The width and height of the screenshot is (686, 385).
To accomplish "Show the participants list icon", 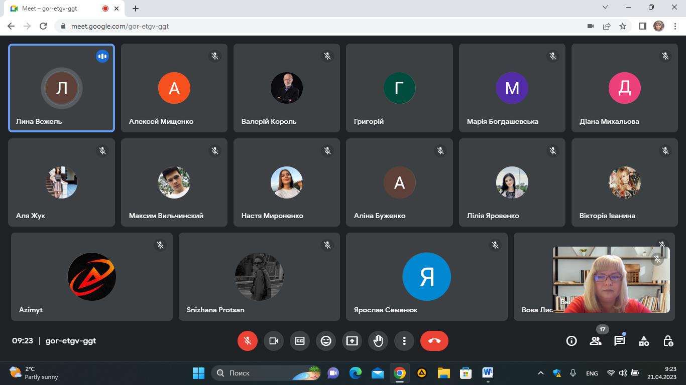I will coord(596,341).
